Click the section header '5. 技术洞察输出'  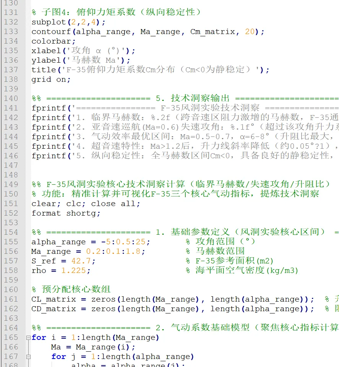click(x=193, y=98)
